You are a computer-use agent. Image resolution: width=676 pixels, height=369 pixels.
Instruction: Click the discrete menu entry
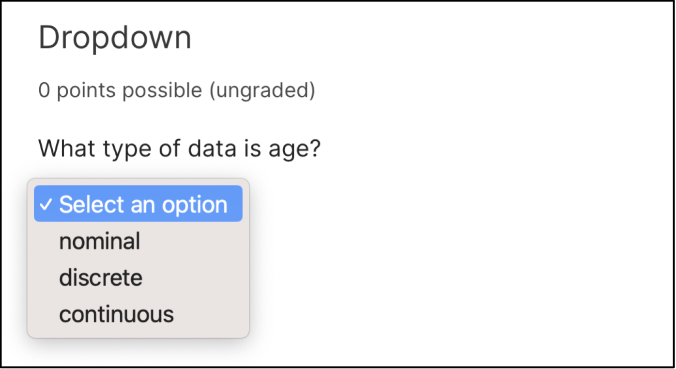pos(101,278)
